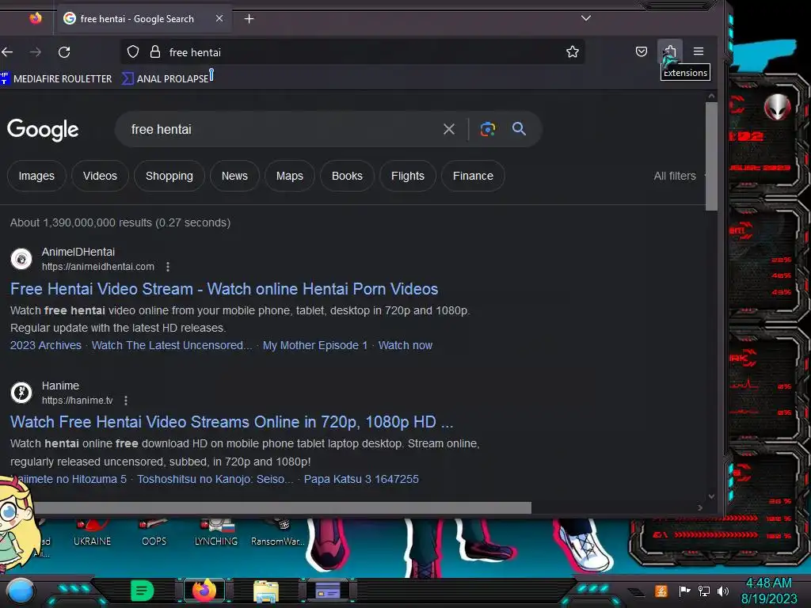Click the vertical scrollbar down arrow
811x608 pixels.
711,496
